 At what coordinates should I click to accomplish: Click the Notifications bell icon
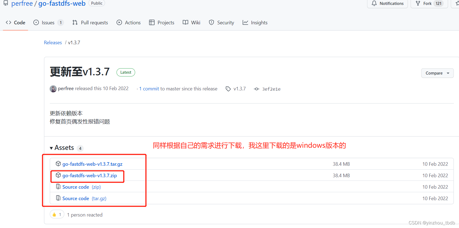374,3
